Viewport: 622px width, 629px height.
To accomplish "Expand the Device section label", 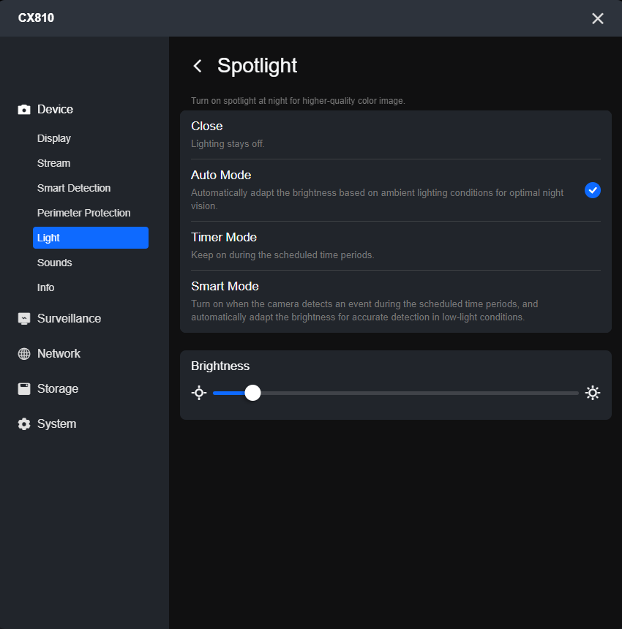I will (55, 110).
